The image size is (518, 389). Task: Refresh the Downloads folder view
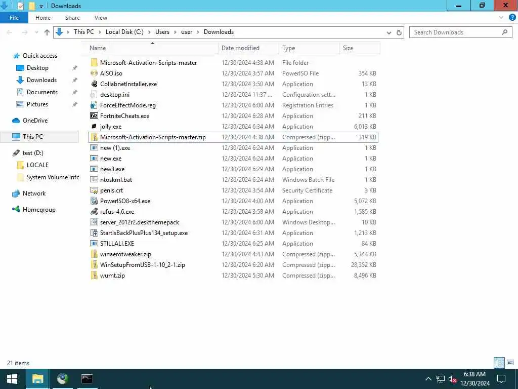pos(399,32)
